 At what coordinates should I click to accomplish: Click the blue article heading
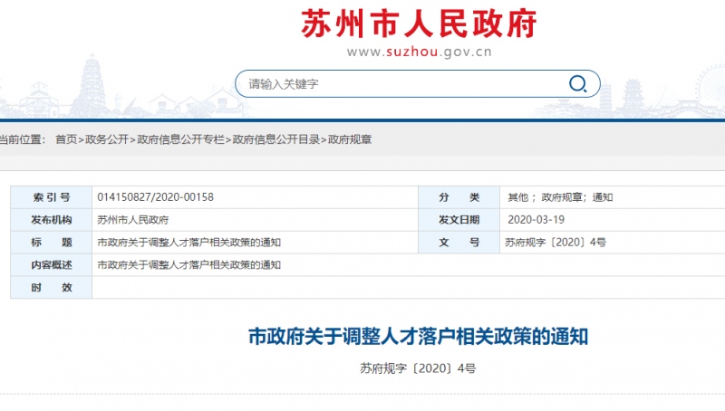419,337
